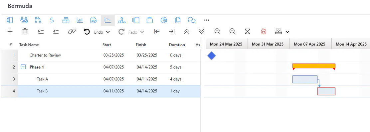The width and height of the screenshot is (370, 132).
Task: Select the Gantt chart view icon
Action: (108, 20)
